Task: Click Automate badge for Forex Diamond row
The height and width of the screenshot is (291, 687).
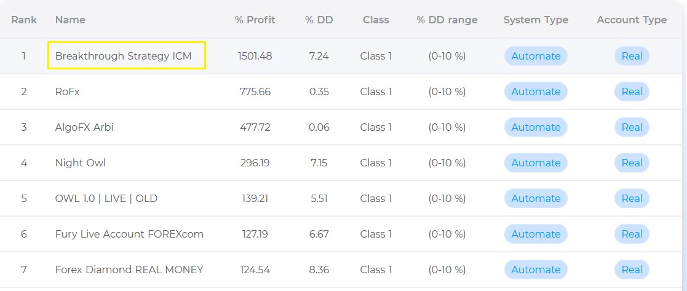Action: (x=536, y=270)
